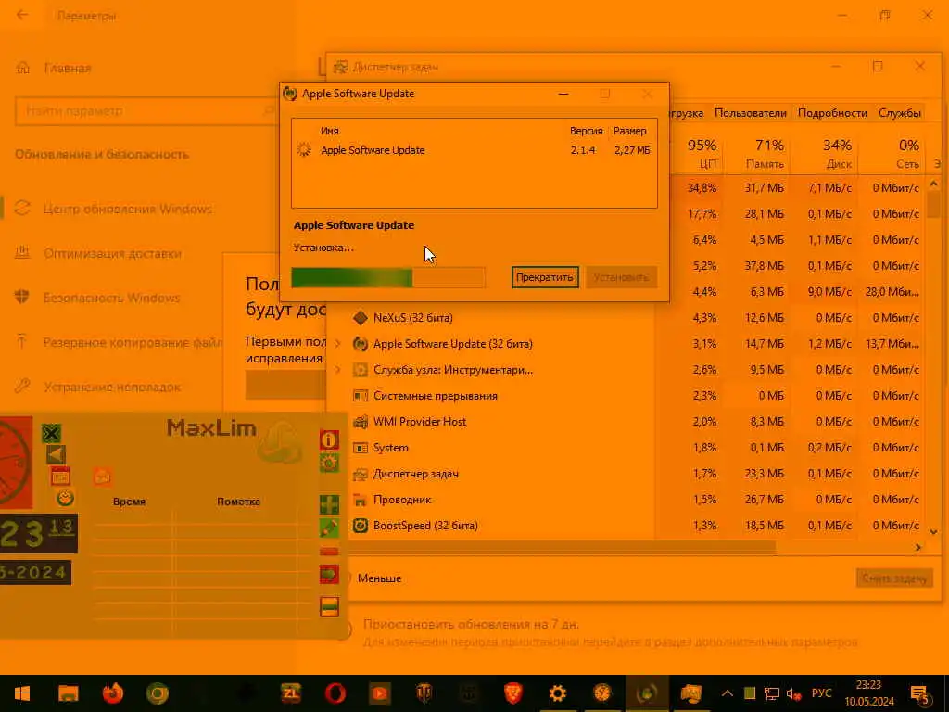Click MaxLim green plus add icon
Screen dimensions: 949x712
click(x=329, y=503)
